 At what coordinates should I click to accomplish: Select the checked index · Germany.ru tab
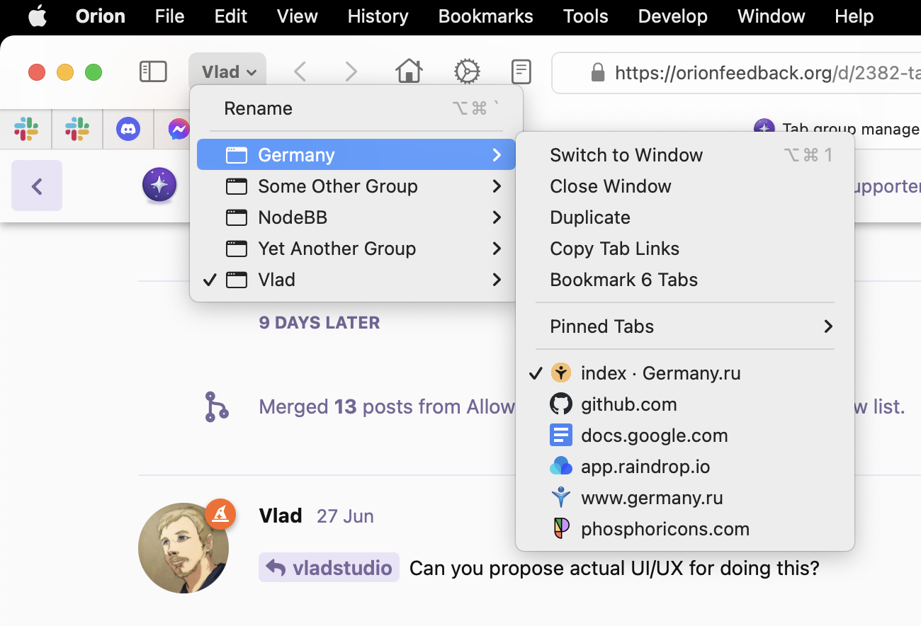[660, 373]
